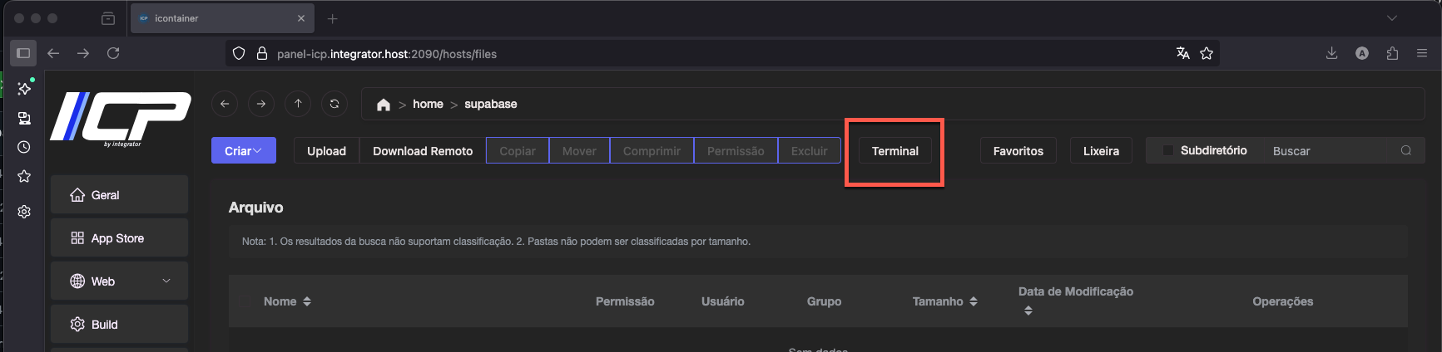The width and height of the screenshot is (1442, 352).
Task: Click the Copiar button
Action: [x=518, y=150]
